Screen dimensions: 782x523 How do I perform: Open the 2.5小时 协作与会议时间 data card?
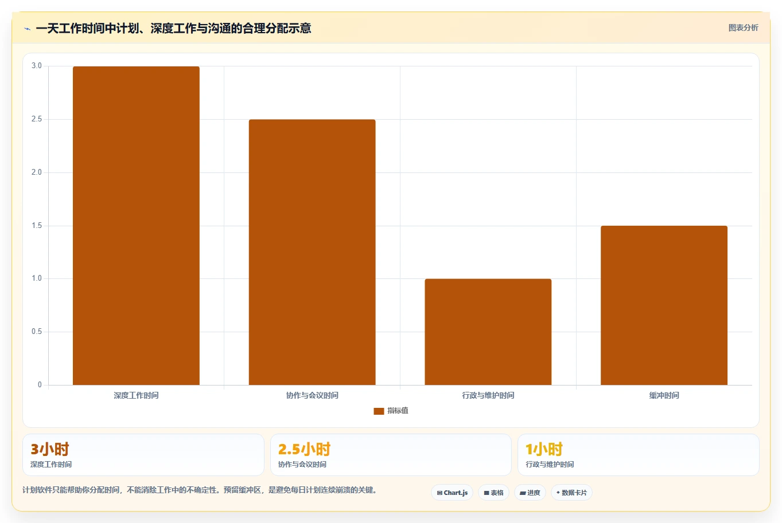coord(391,455)
